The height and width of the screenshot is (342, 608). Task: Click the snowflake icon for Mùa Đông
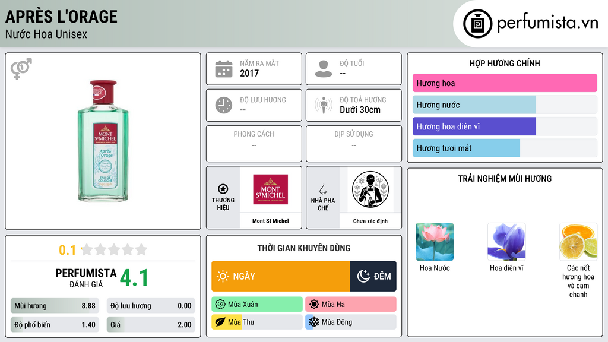tap(314, 322)
